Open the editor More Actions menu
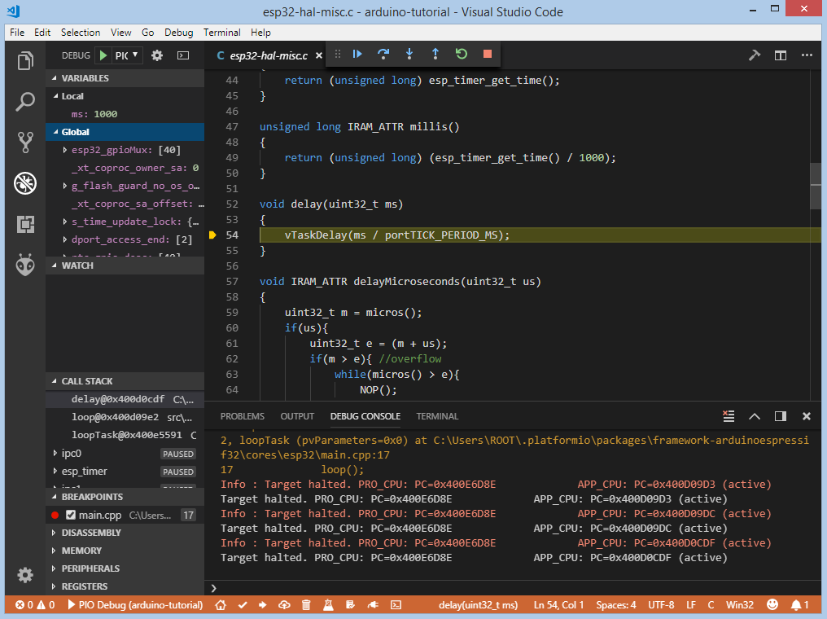Image resolution: width=827 pixels, height=619 pixels. (807, 55)
